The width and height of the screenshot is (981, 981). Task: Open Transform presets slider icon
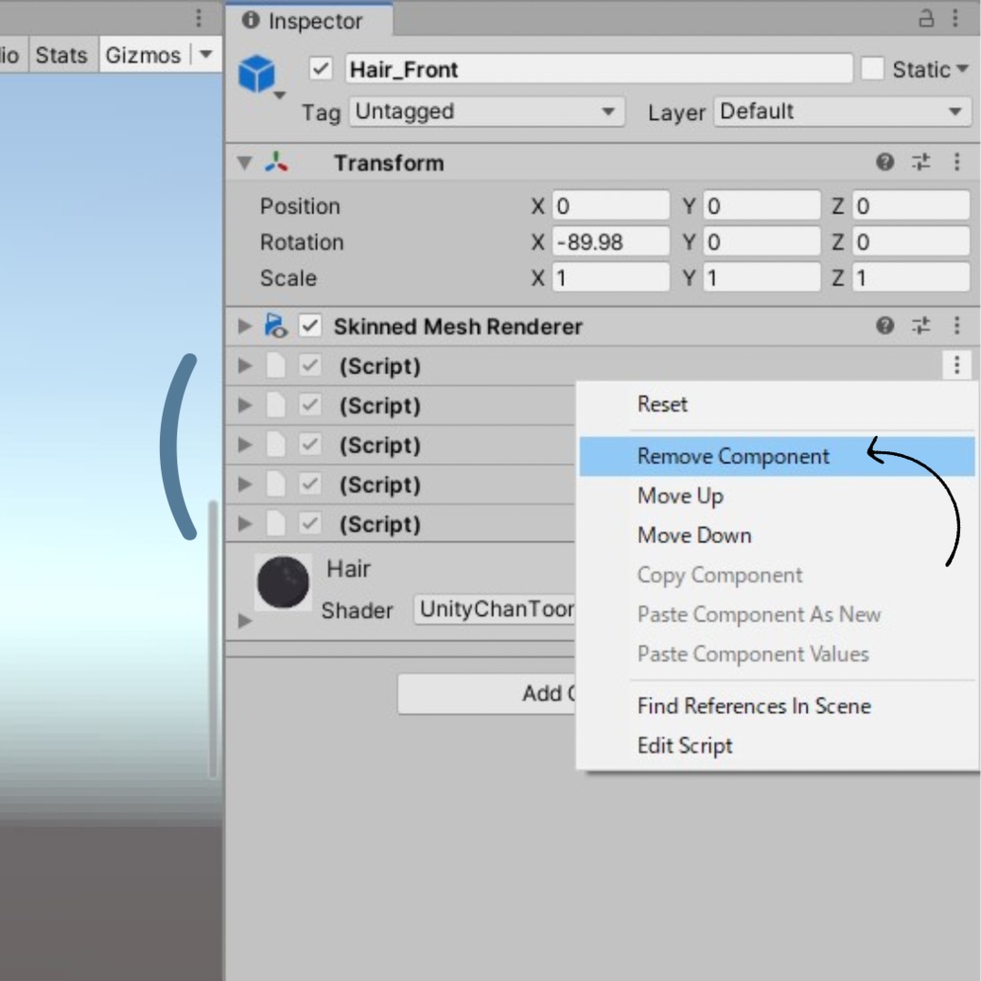(921, 163)
